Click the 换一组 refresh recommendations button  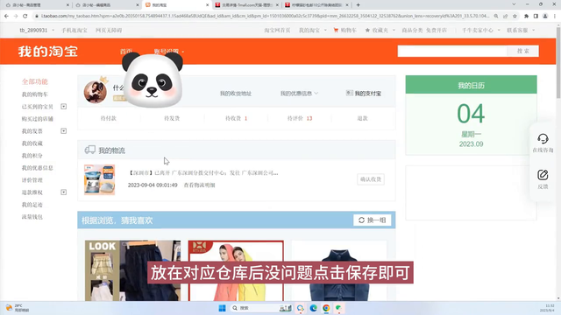tap(372, 220)
